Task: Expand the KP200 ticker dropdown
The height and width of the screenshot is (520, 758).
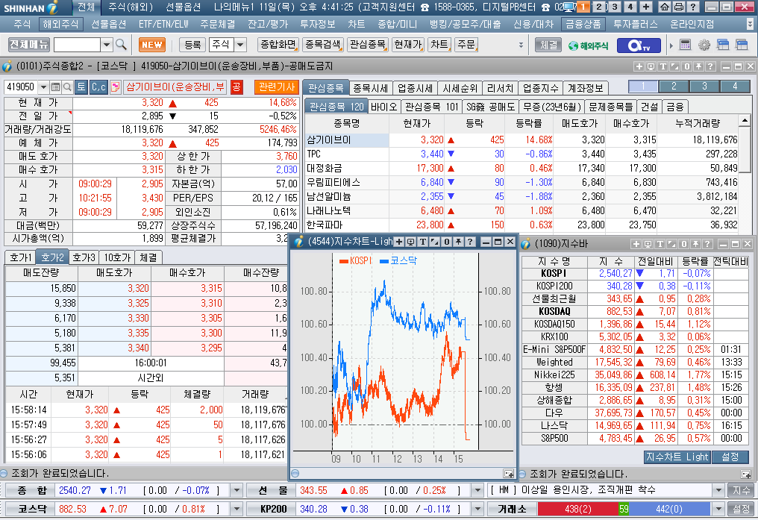Action: tap(477, 509)
